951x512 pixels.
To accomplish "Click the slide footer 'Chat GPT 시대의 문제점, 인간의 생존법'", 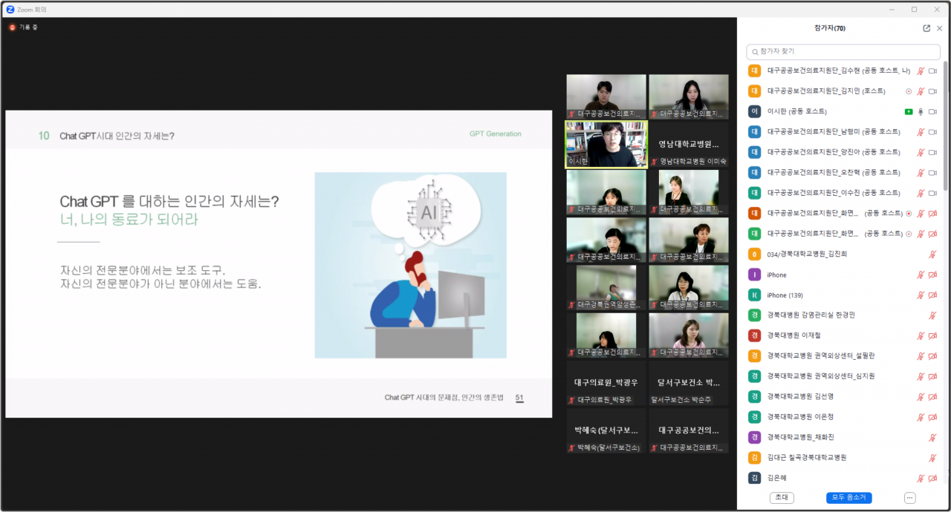I will pos(444,398).
